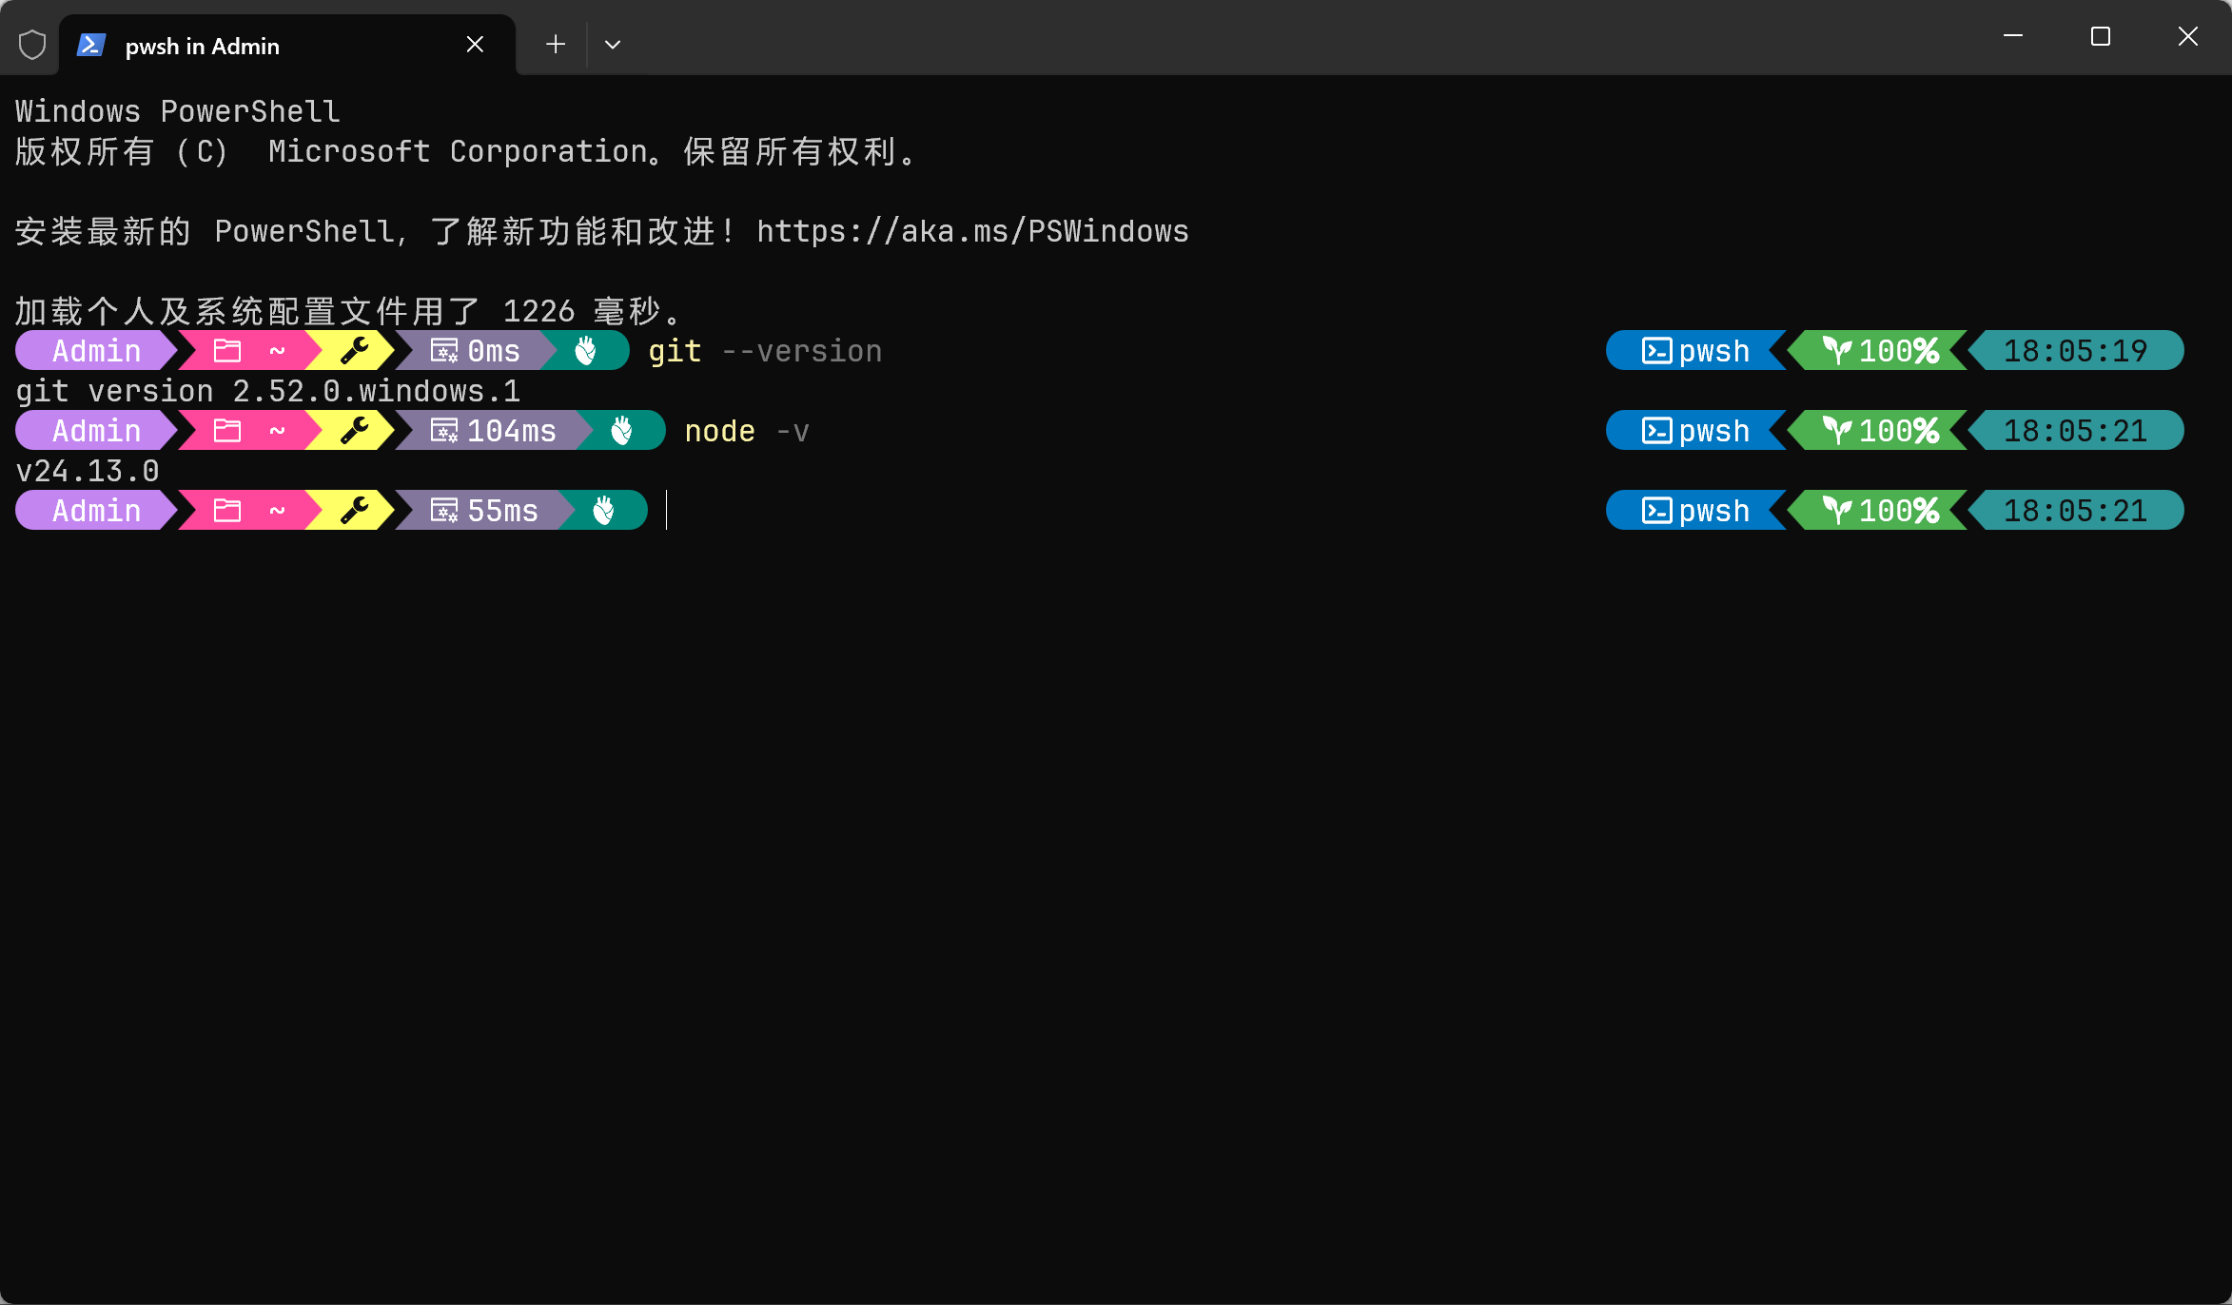Click the pwsh shell badge at 18:05:19
The image size is (2232, 1305).
point(1695,351)
